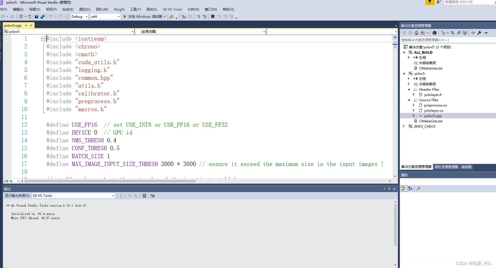The height and width of the screenshot is (268, 496).
Task: Clear All output text in the Output window
Action: (x=144, y=195)
